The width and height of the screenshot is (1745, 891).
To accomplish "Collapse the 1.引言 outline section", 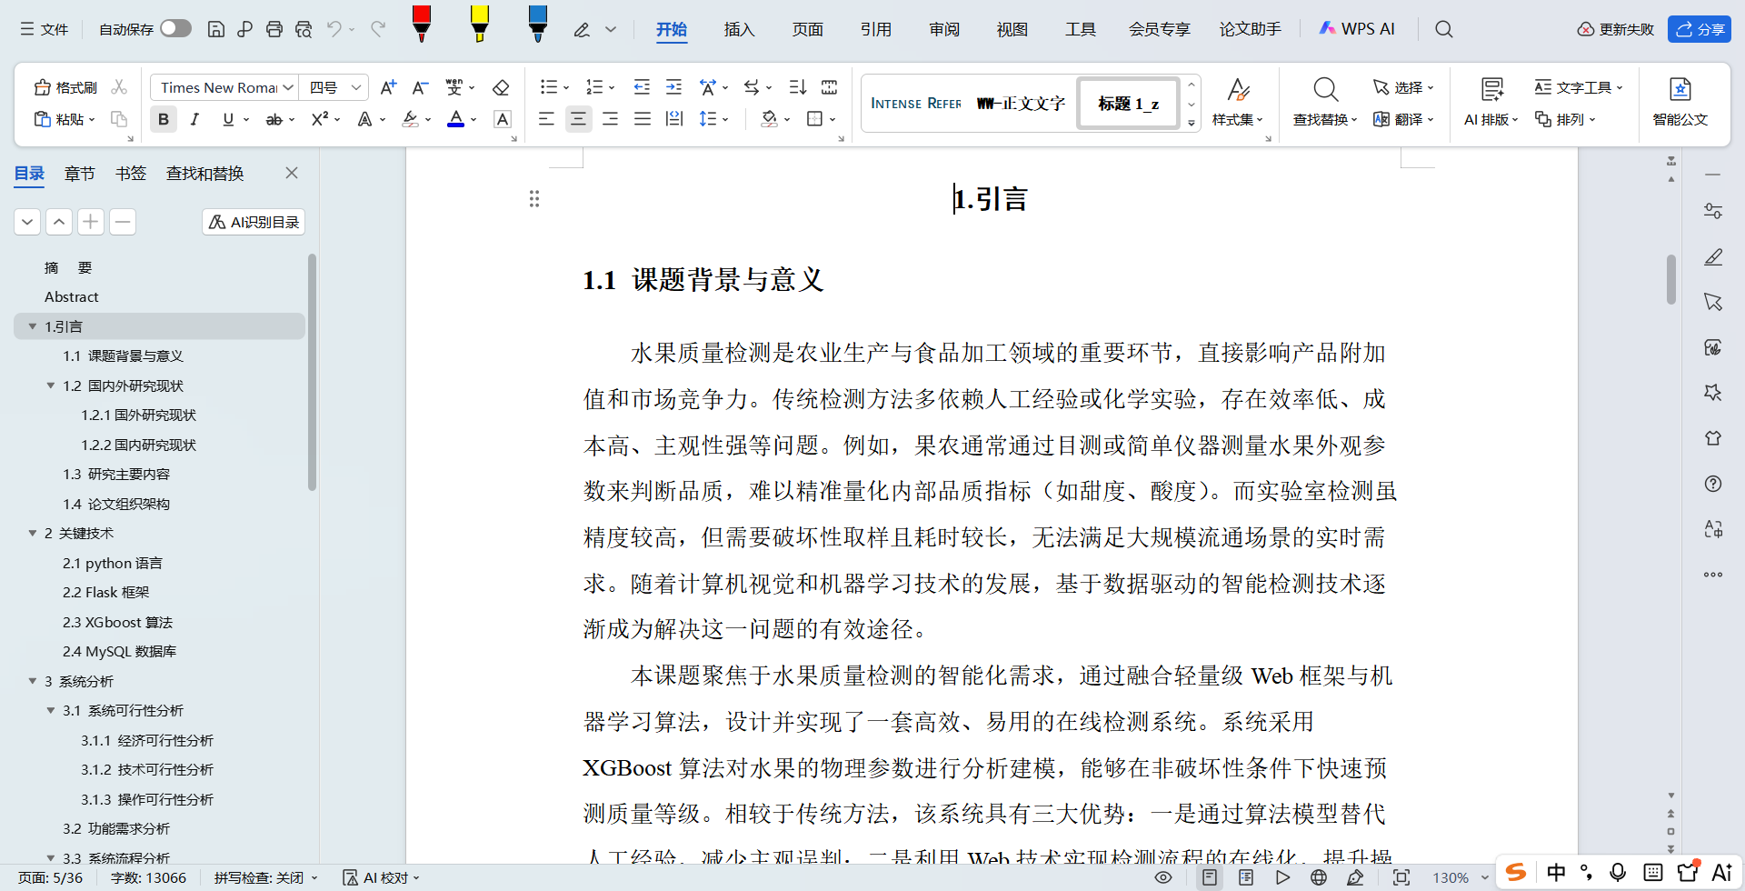I will click(33, 326).
